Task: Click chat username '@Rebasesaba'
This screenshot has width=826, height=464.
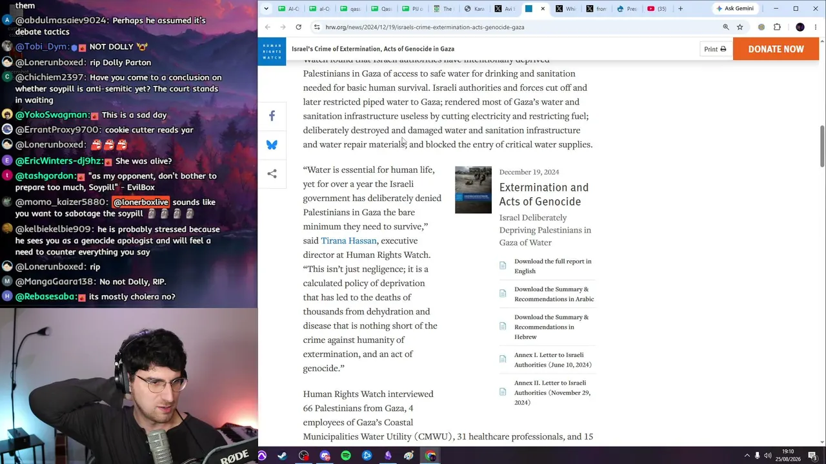Action: [x=46, y=296]
